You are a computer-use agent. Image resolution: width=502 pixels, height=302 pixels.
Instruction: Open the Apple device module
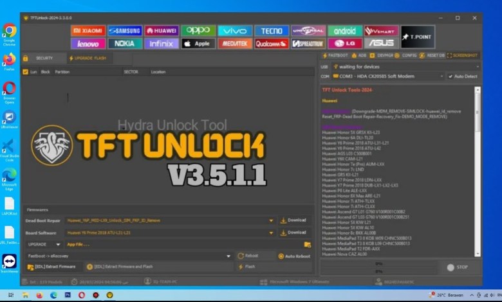[198, 44]
